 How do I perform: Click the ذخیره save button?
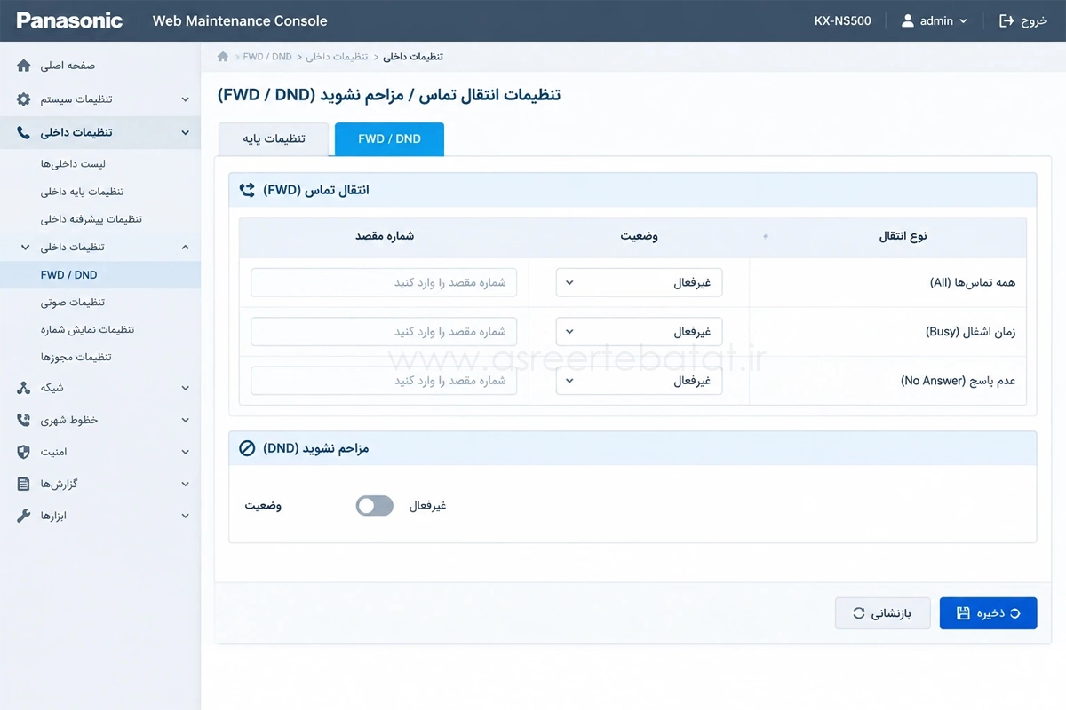pos(988,613)
